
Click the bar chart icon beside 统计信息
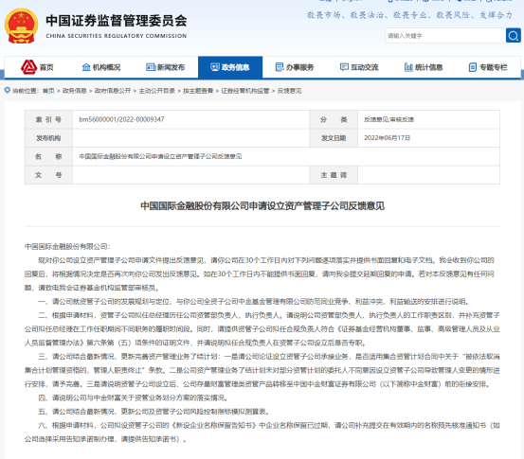[408, 67]
